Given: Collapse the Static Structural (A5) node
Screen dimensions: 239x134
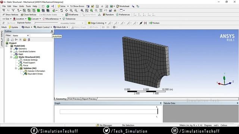Looking at the screenshot, I should pyautogui.click(x=11, y=57).
